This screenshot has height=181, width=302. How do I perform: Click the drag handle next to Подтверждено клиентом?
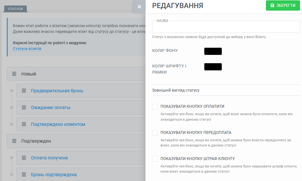(x=24, y=124)
